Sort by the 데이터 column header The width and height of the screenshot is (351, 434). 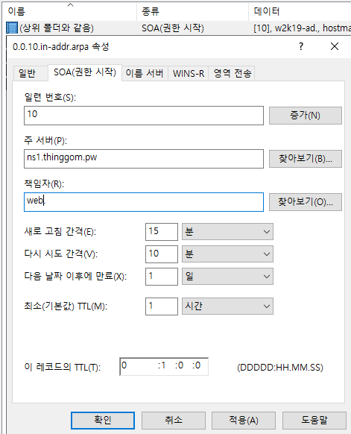(x=300, y=11)
